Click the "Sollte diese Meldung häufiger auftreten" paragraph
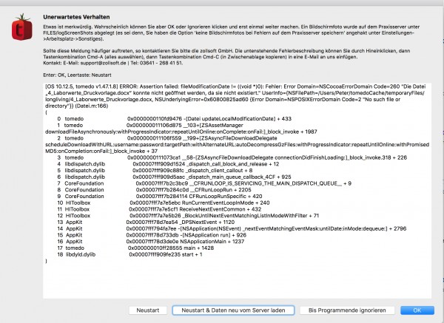 [x=226, y=54]
